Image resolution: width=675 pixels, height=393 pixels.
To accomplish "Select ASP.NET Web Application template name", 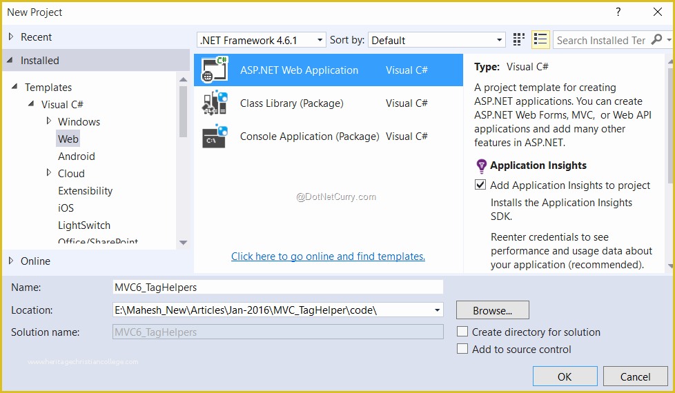I will [299, 70].
